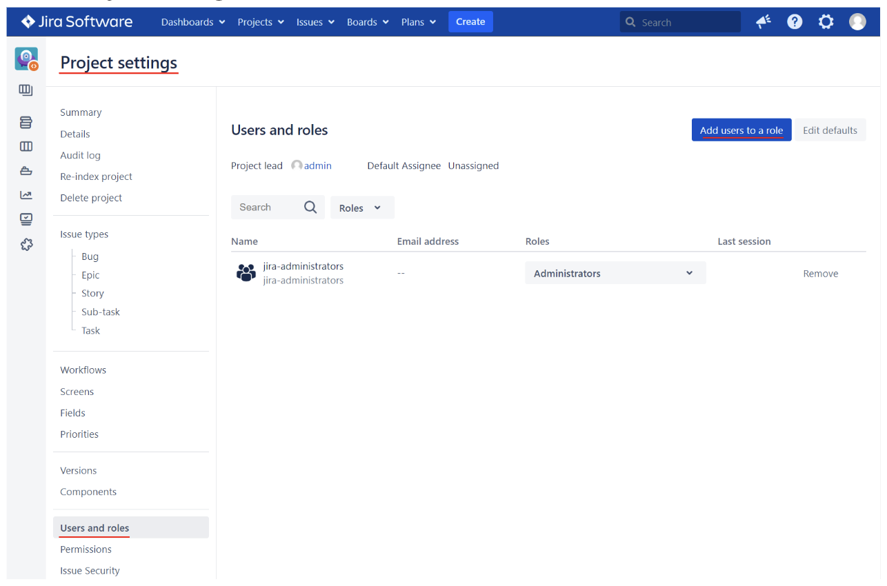Open the admin project lead link
The width and height of the screenshot is (887, 586).
318,165
